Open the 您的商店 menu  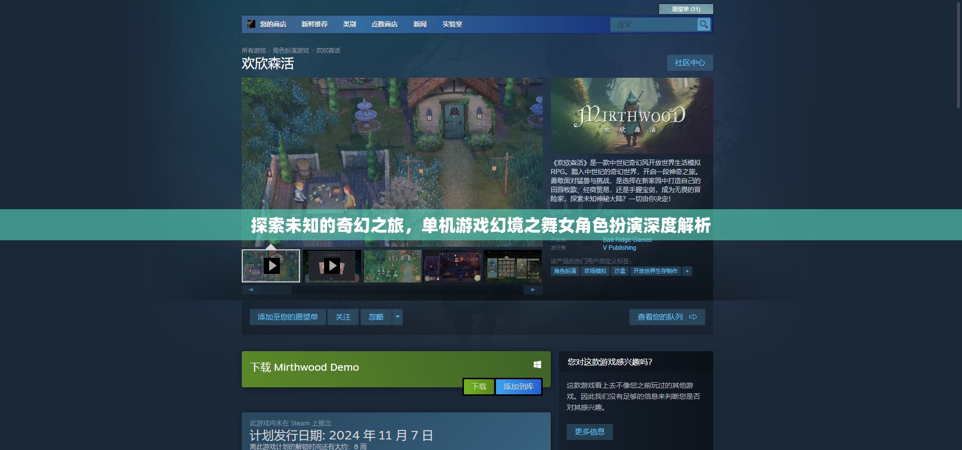[273, 24]
